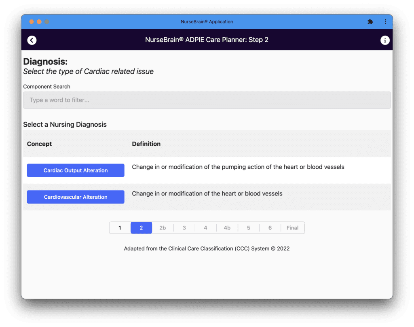Click the Definition column header
Image resolution: width=414 pixels, height=327 pixels.
coord(146,144)
